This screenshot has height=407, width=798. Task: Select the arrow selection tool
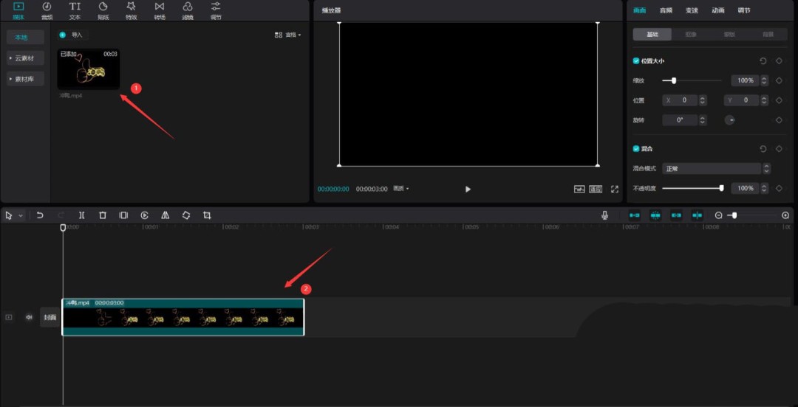pyautogui.click(x=9, y=215)
